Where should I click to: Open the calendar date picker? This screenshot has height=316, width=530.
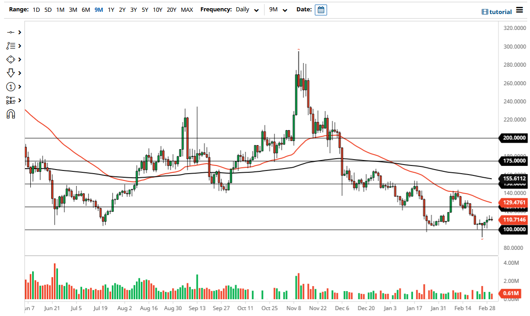pos(320,9)
